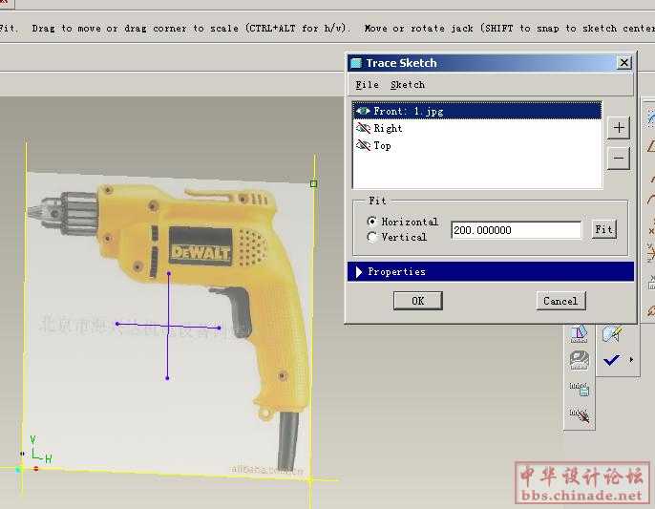Click the ruler with disk save icon
Screen dimensions: 655x509
click(579, 389)
